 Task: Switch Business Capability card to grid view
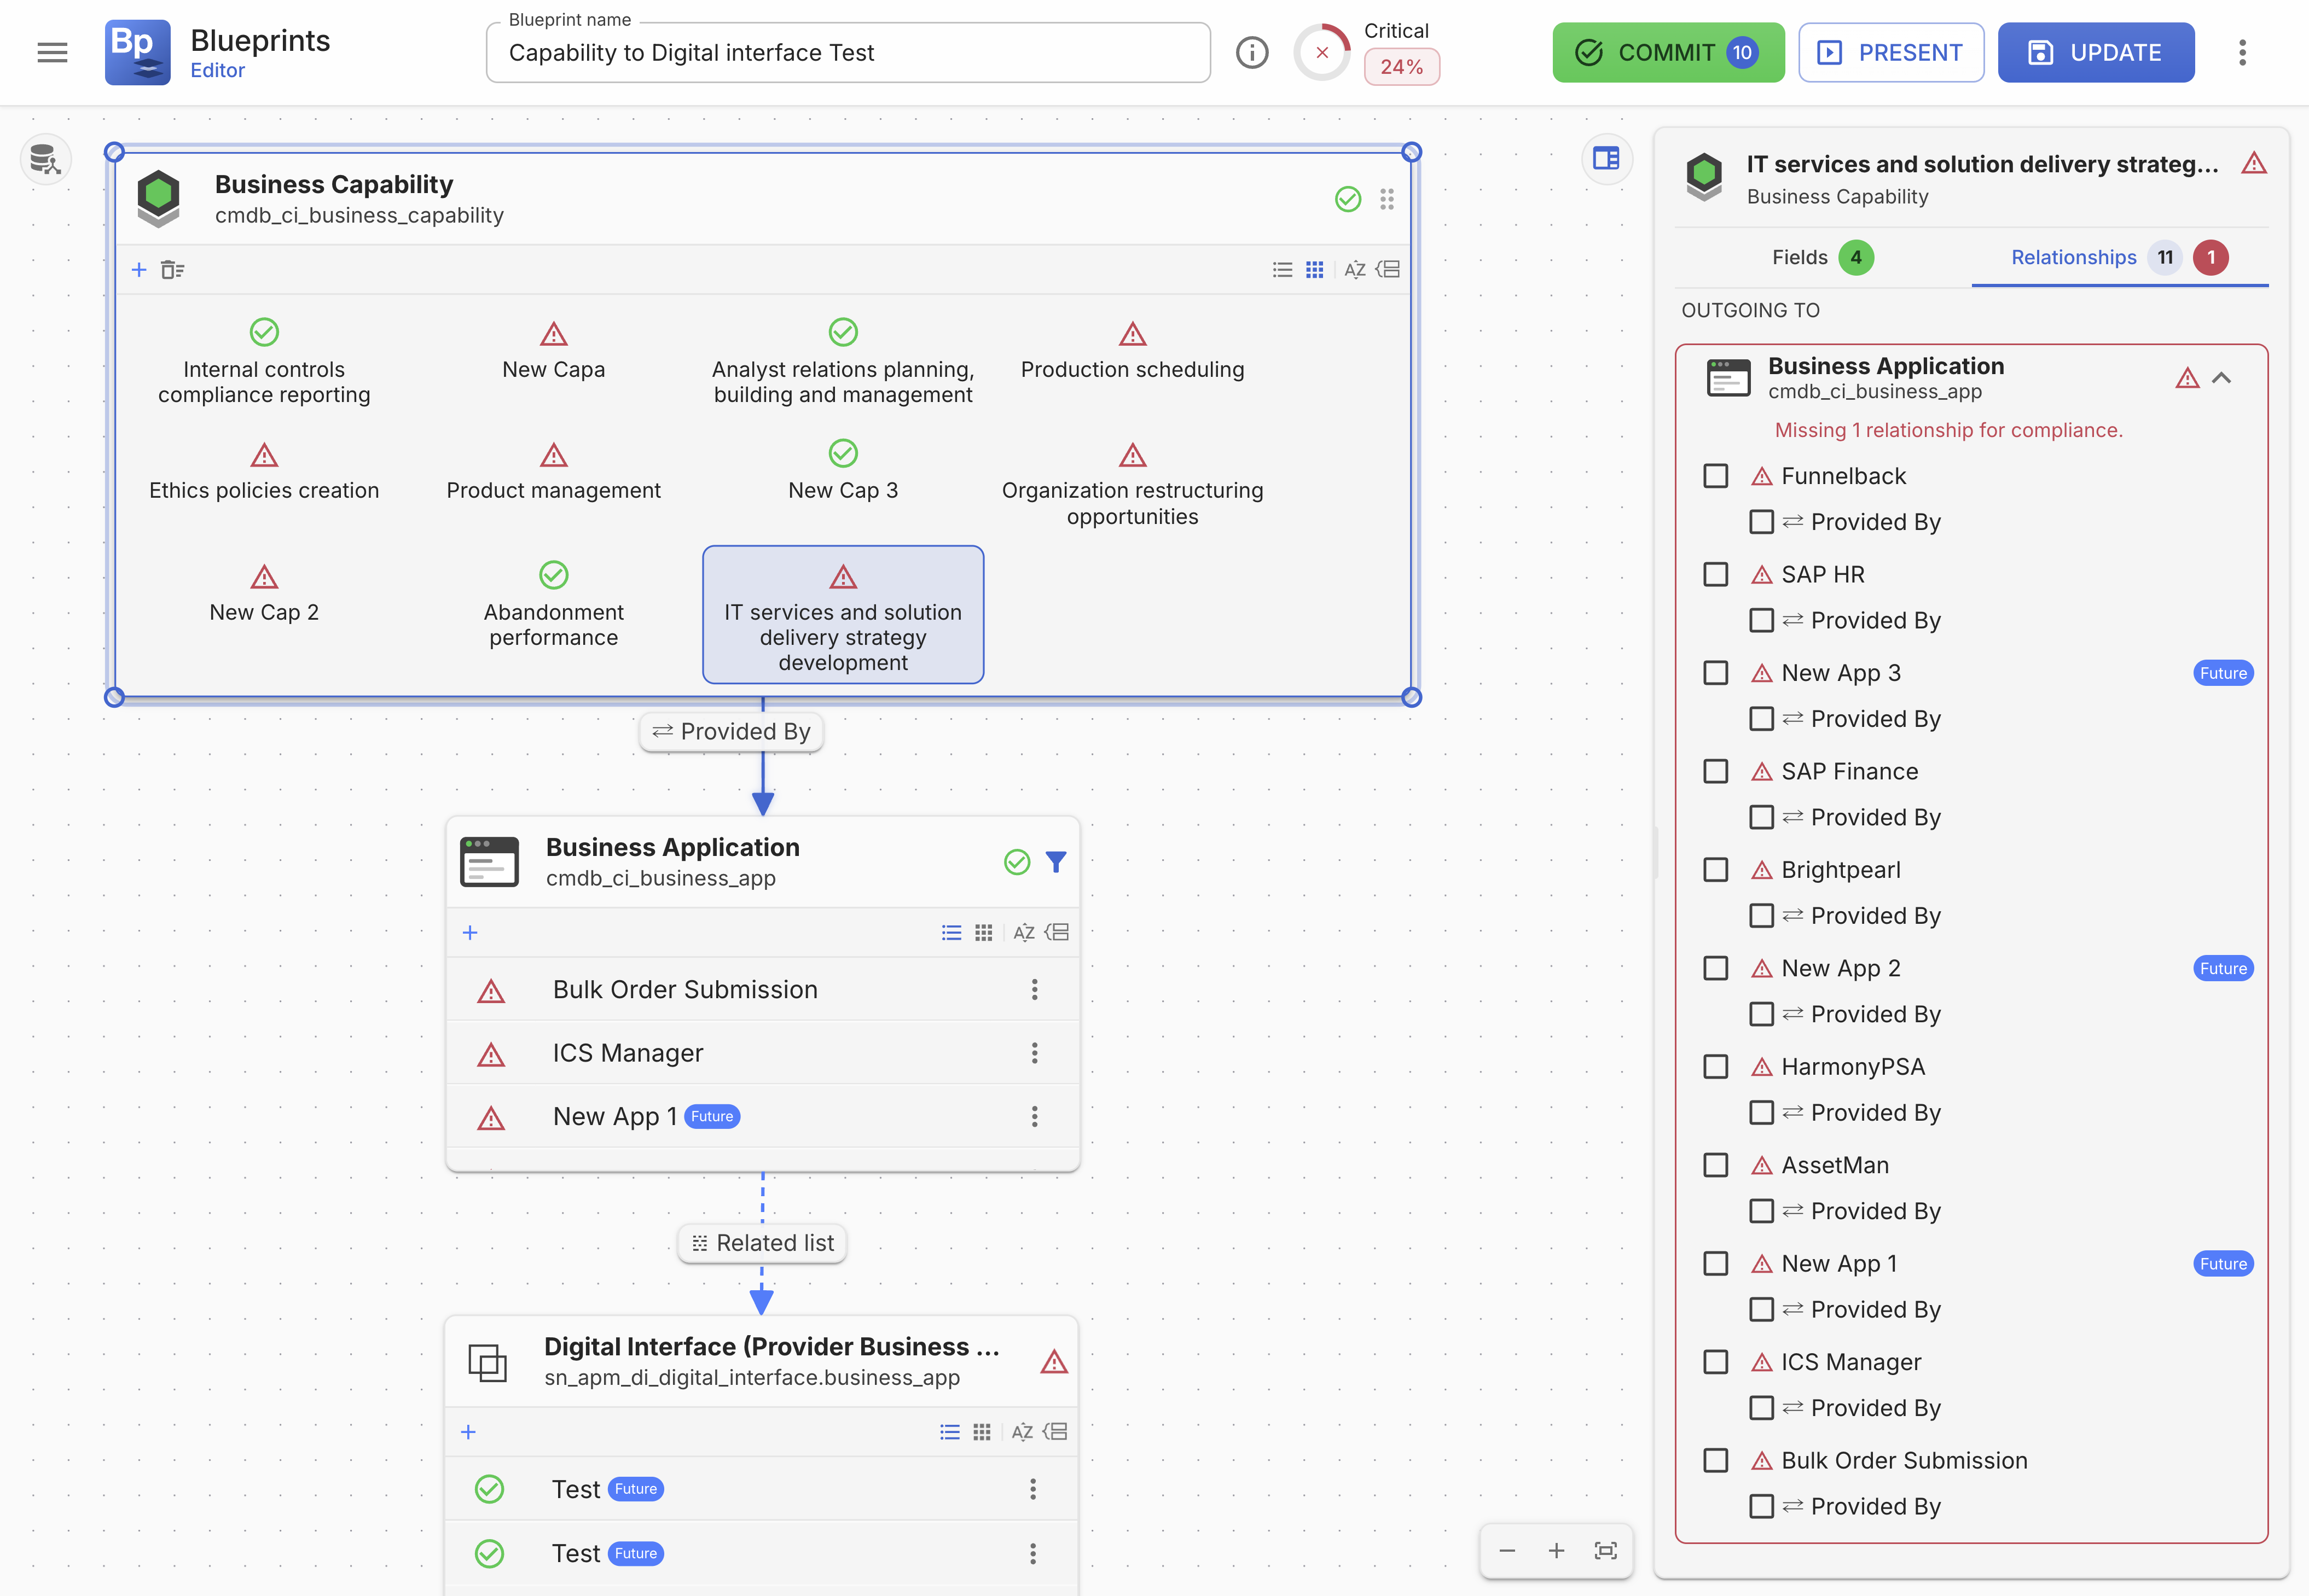click(1315, 269)
